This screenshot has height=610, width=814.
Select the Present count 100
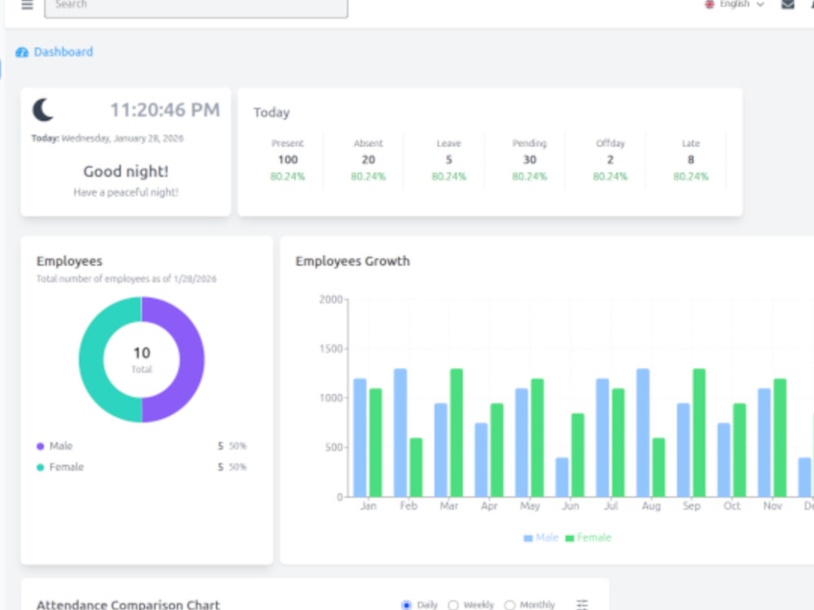(x=287, y=159)
